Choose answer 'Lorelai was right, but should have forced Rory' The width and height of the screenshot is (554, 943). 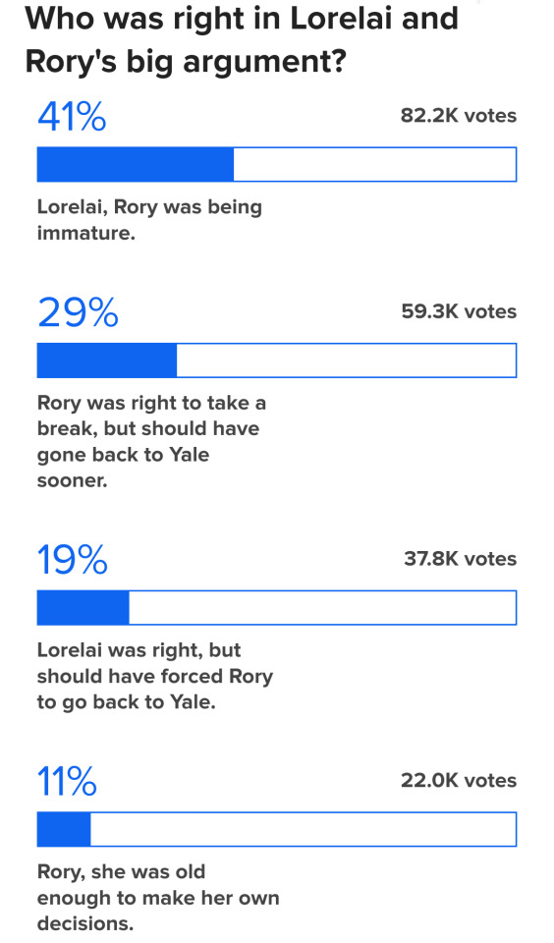point(155,676)
